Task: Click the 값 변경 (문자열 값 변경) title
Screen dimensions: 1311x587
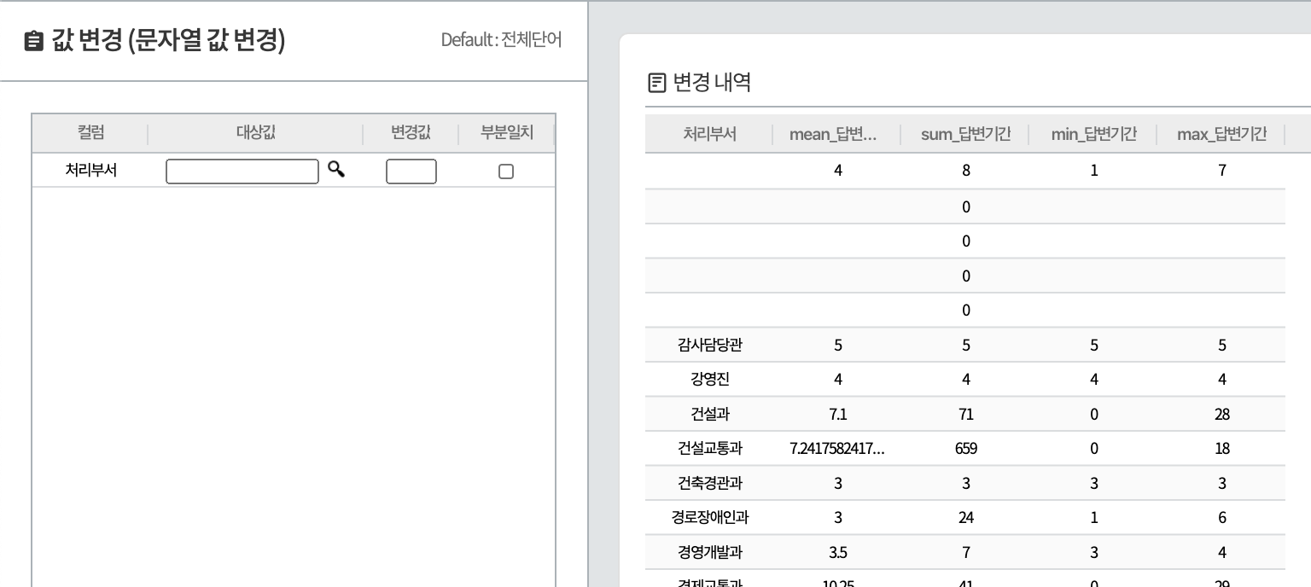Action: pos(168,40)
